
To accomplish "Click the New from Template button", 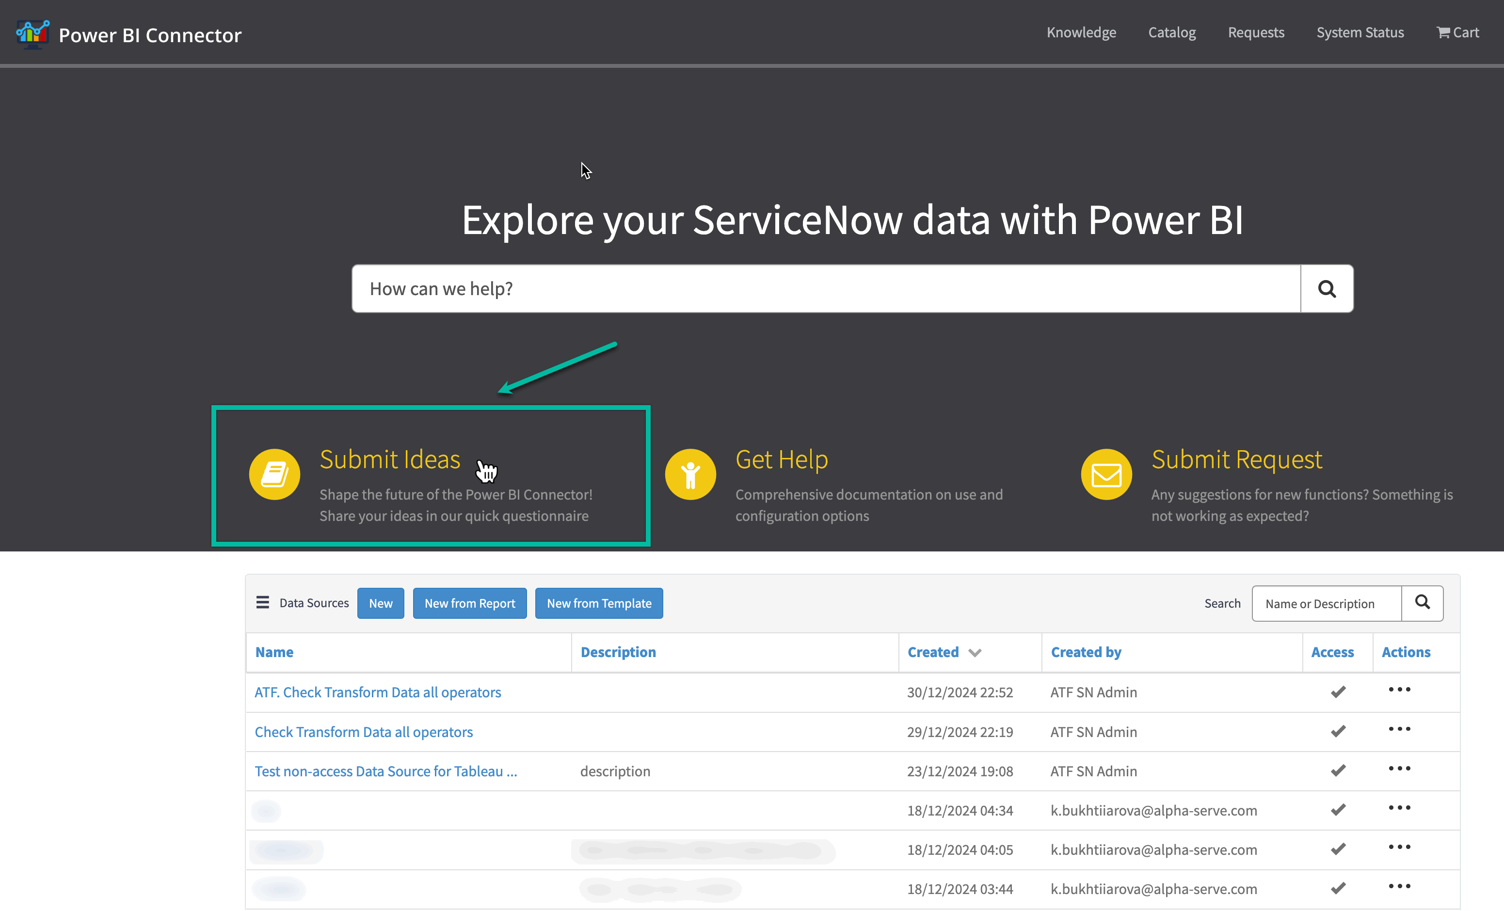I will [598, 603].
